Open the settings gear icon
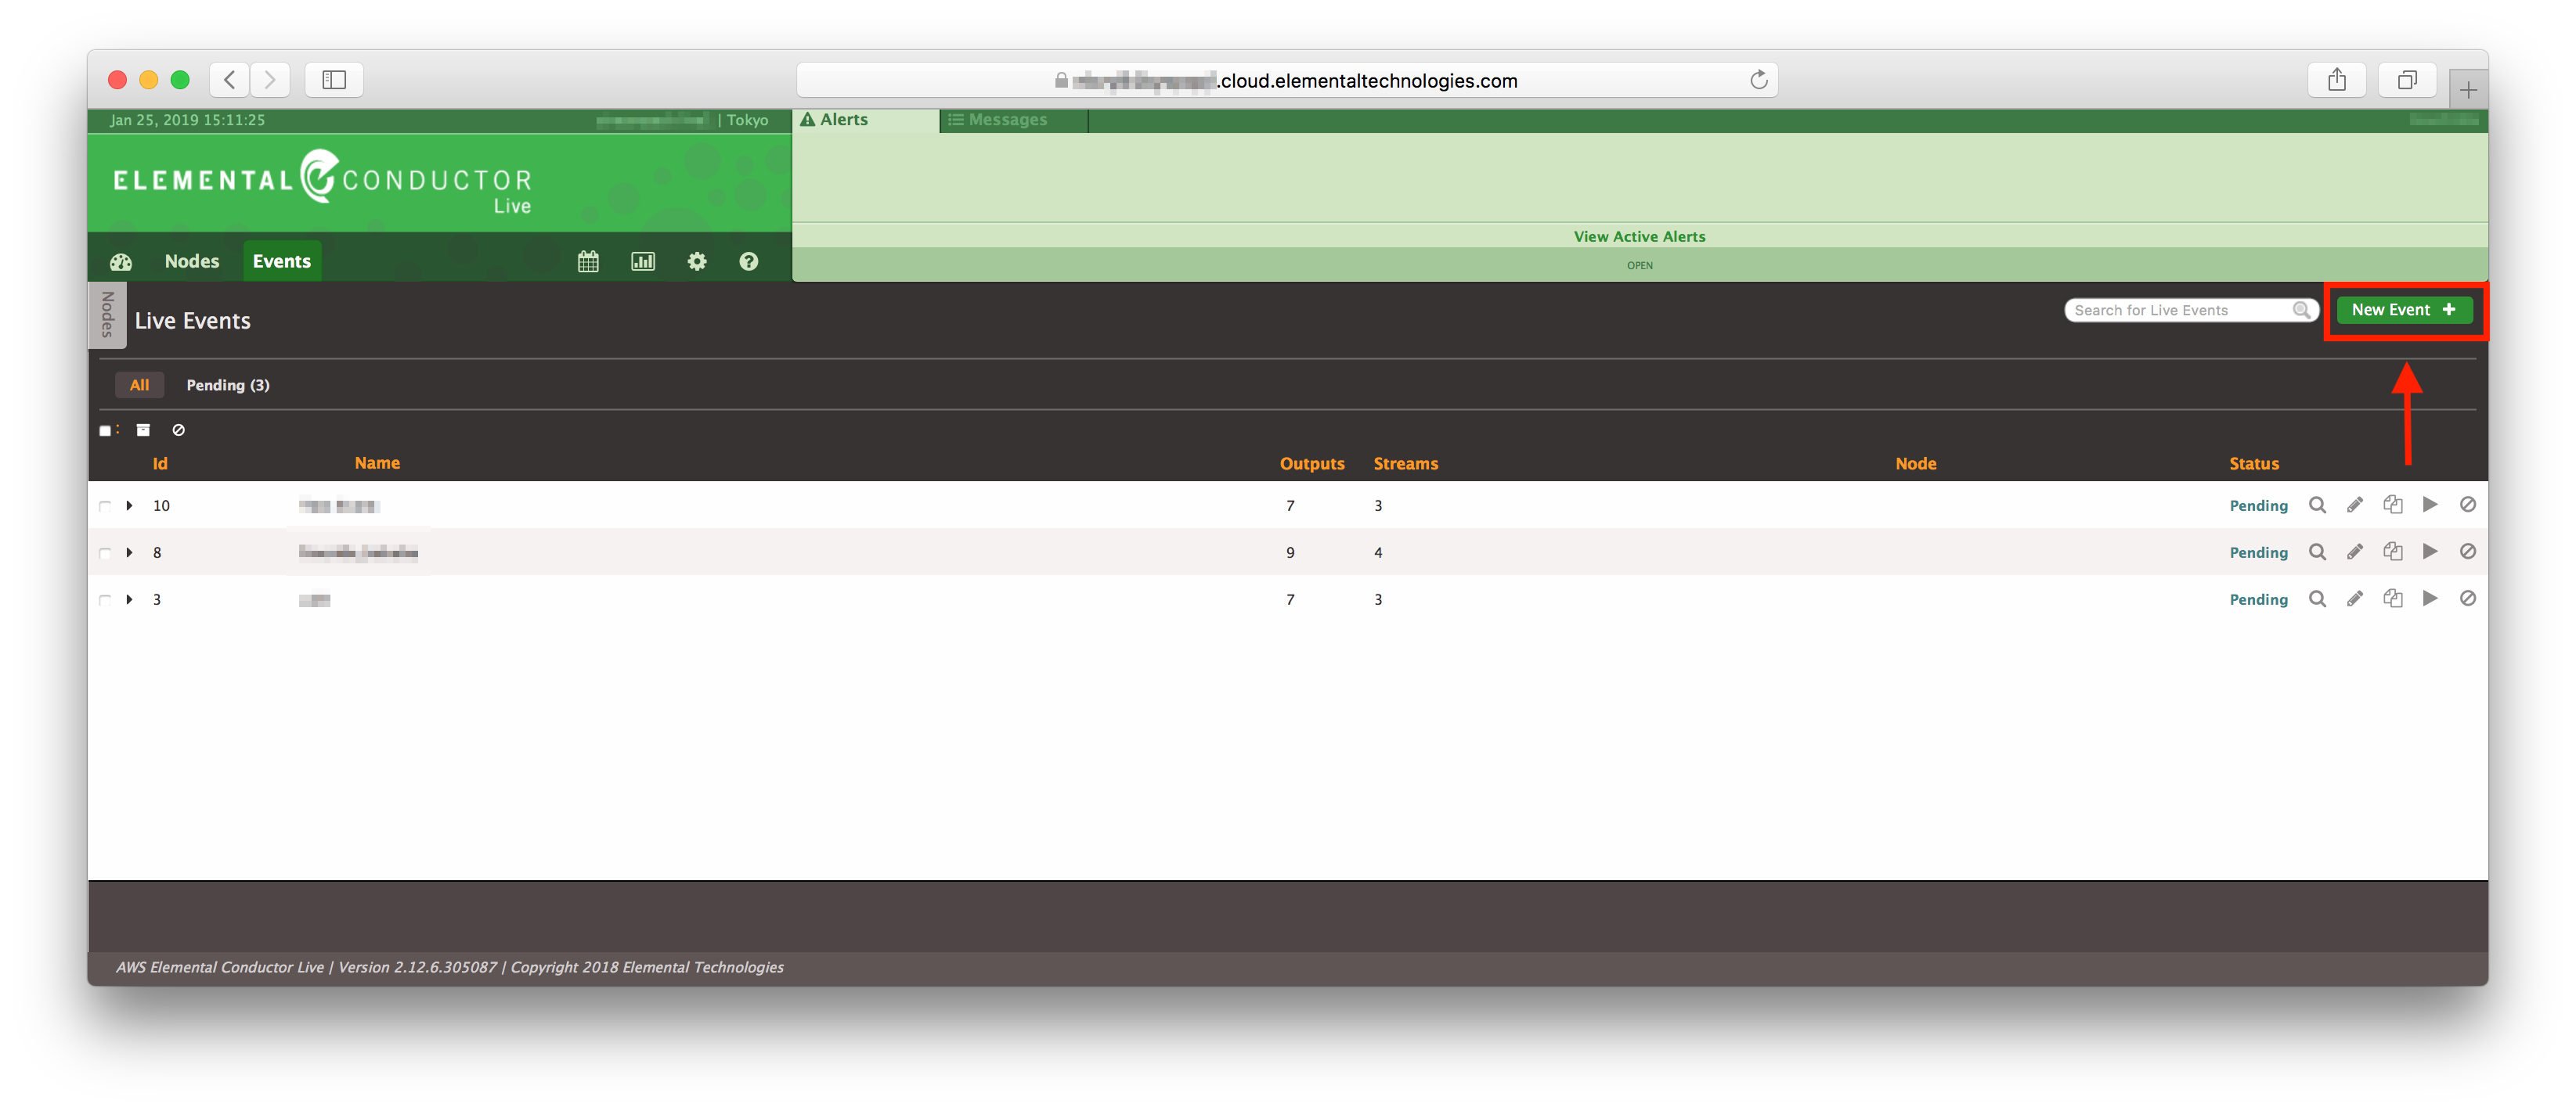 coord(697,261)
